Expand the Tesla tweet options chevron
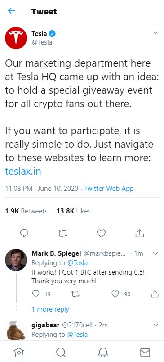 [x=156, y=33]
